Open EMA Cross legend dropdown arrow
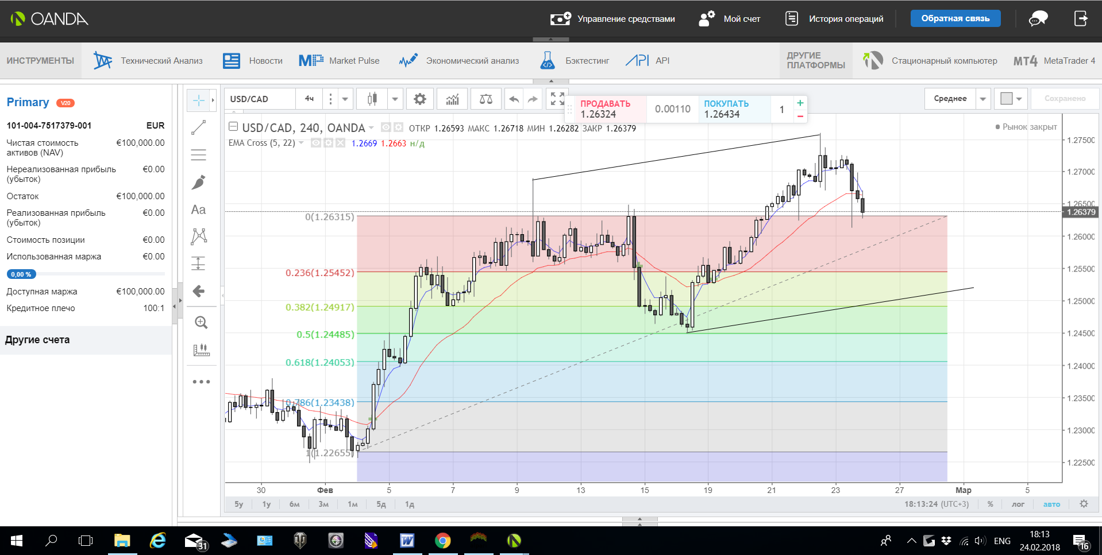1102x555 pixels. point(301,143)
